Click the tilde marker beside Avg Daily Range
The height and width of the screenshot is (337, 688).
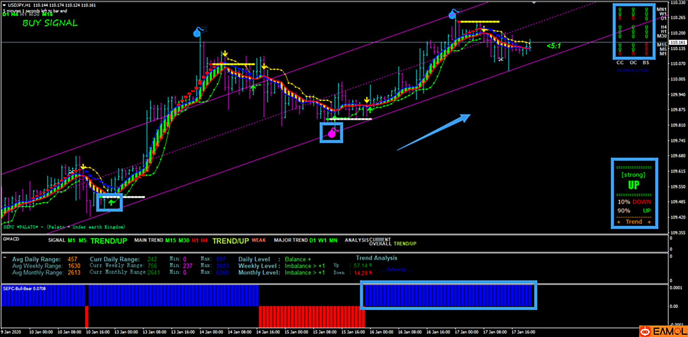click(x=4, y=257)
